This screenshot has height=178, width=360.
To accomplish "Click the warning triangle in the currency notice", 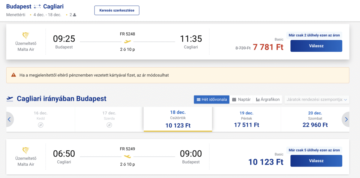I will (13, 75).
